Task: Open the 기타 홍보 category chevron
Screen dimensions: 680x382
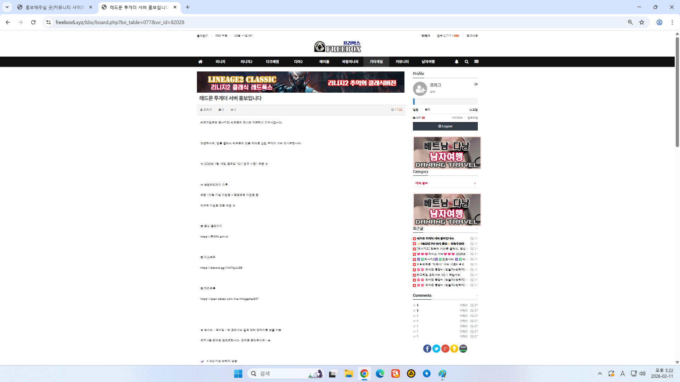Action: click(475, 183)
